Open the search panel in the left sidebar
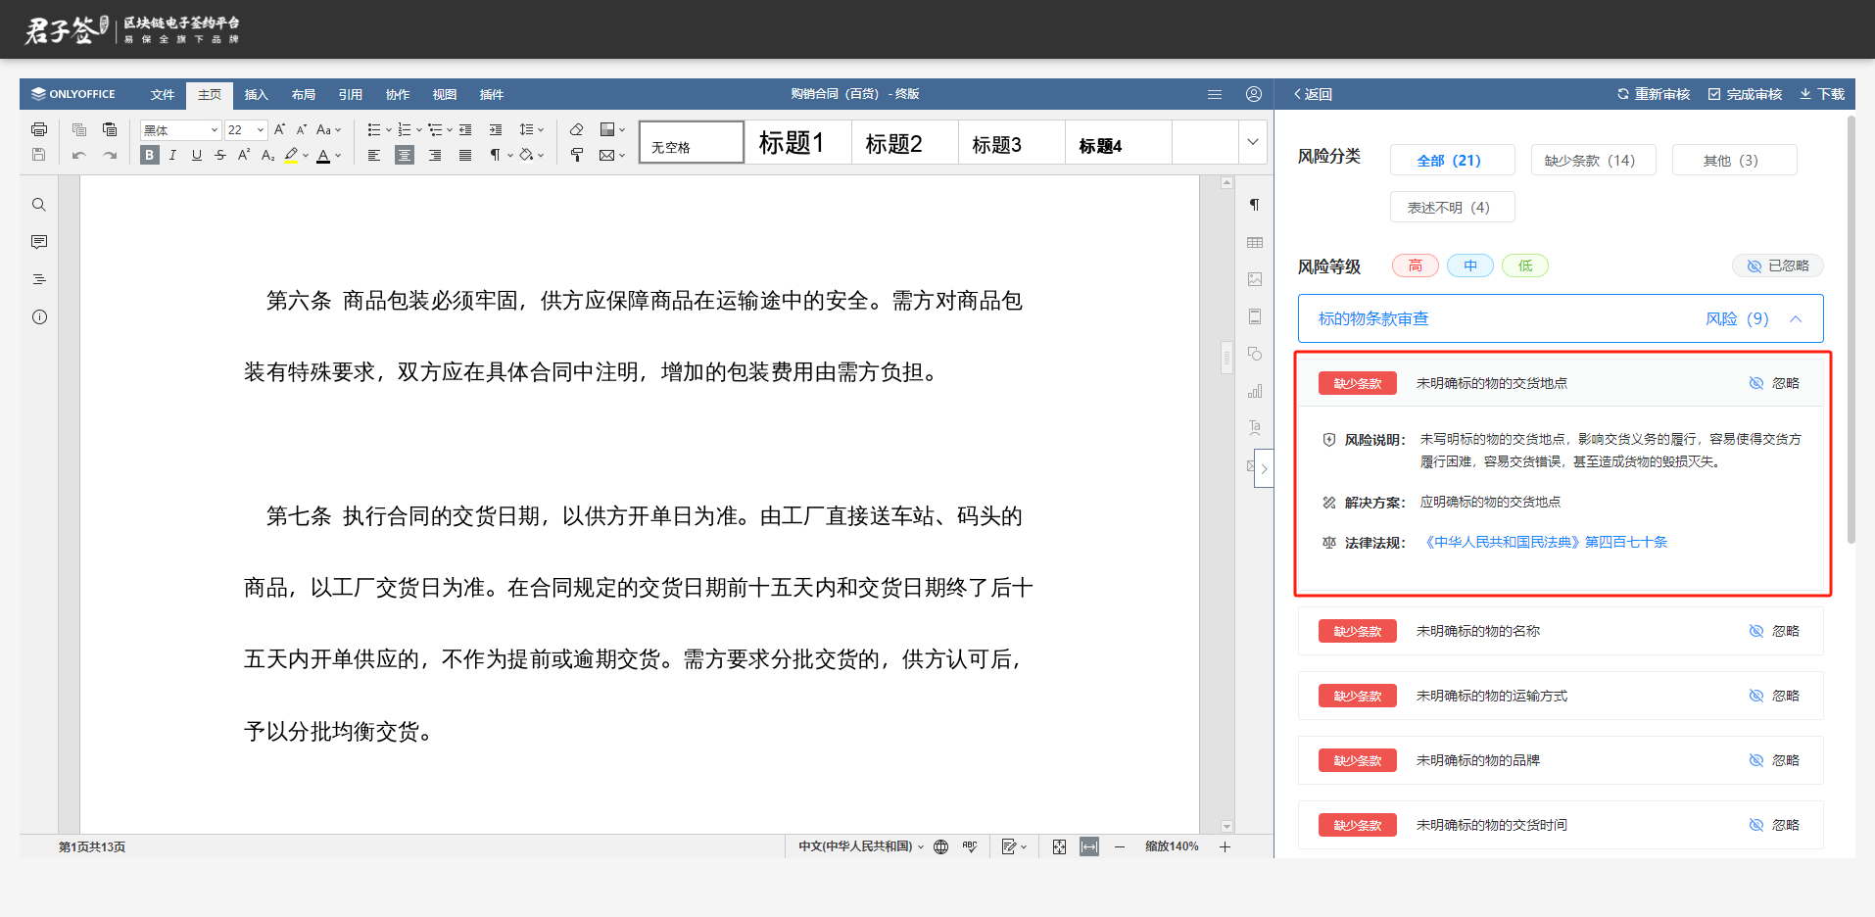This screenshot has width=1875, height=917. point(39,205)
